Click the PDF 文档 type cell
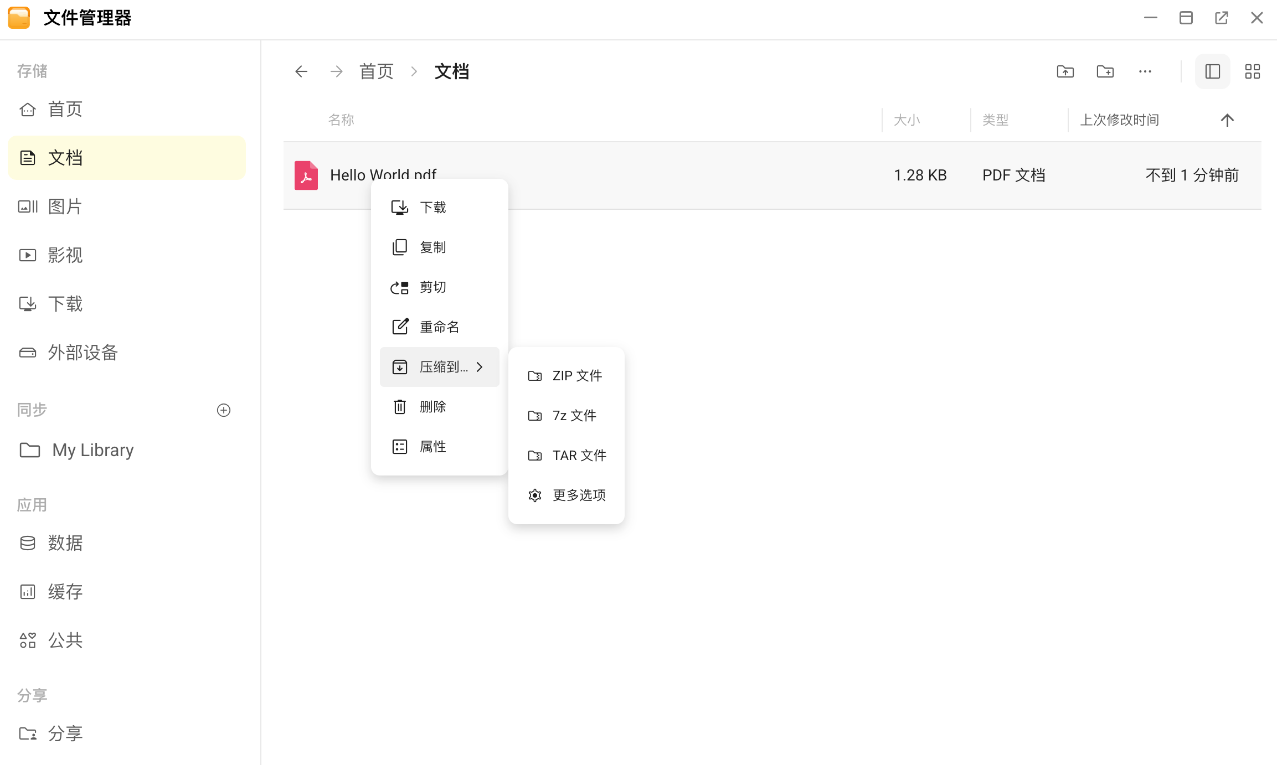 (1014, 175)
